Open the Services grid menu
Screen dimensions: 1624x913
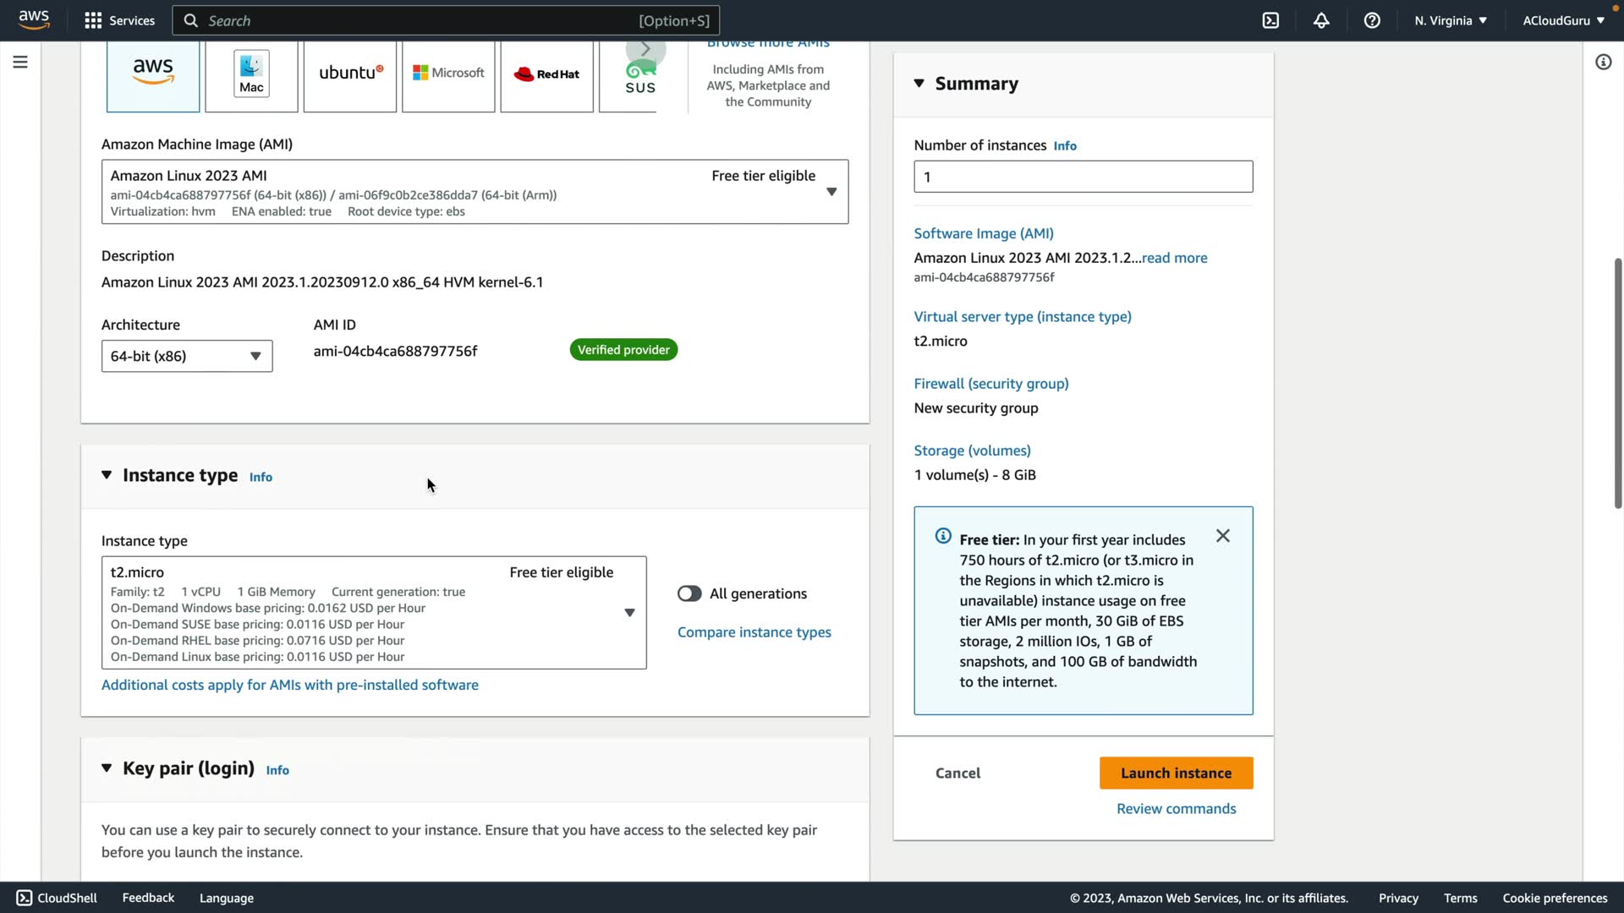coord(119,20)
